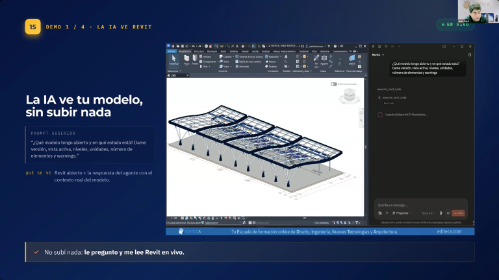Click the editeca.com link in banner

449,231
